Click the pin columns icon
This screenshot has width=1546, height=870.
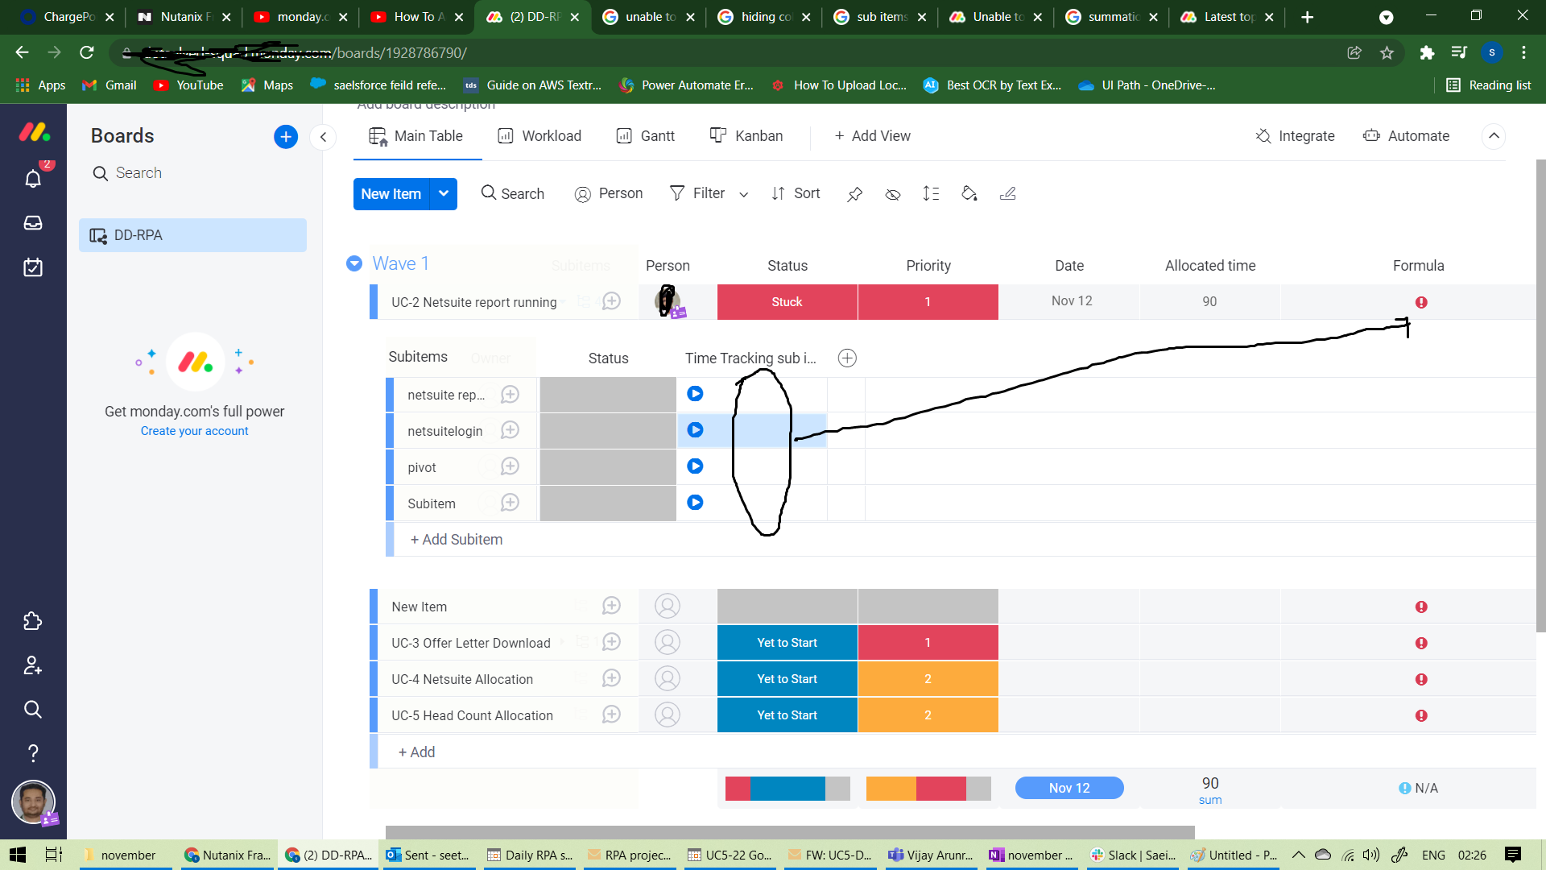854,194
